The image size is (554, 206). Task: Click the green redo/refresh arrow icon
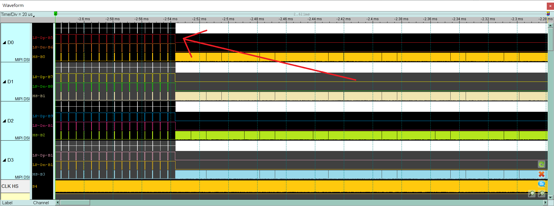click(542, 164)
